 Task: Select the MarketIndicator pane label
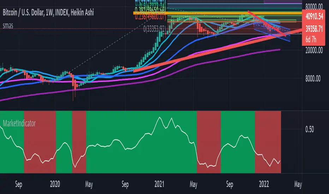[19, 123]
